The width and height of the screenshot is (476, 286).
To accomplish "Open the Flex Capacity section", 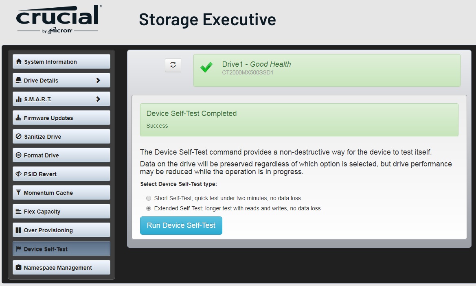I will pyautogui.click(x=61, y=212).
